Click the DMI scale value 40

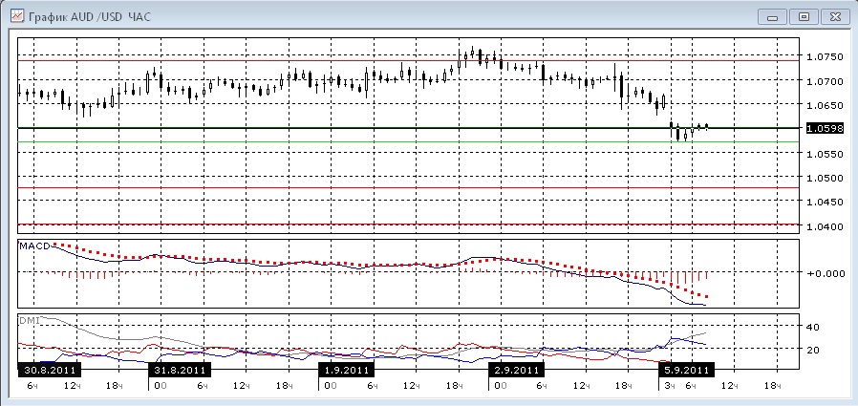[812, 328]
